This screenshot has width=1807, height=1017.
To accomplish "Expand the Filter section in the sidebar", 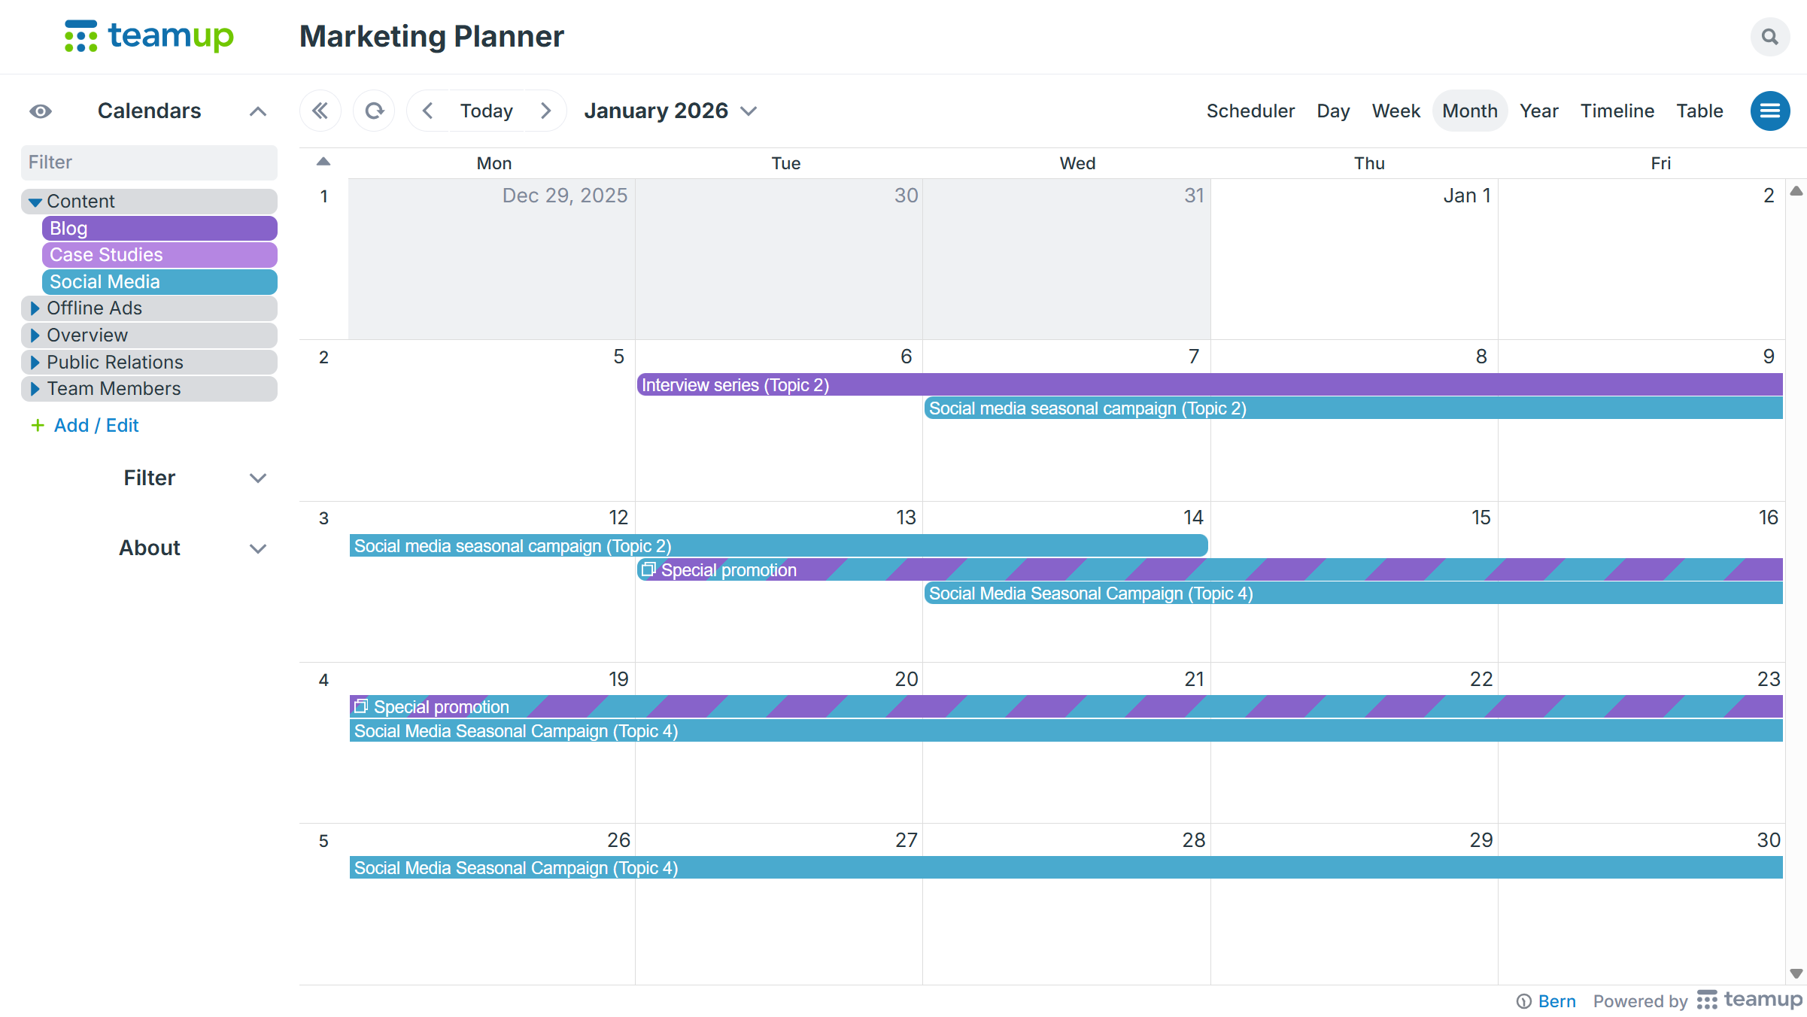I will [257, 478].
